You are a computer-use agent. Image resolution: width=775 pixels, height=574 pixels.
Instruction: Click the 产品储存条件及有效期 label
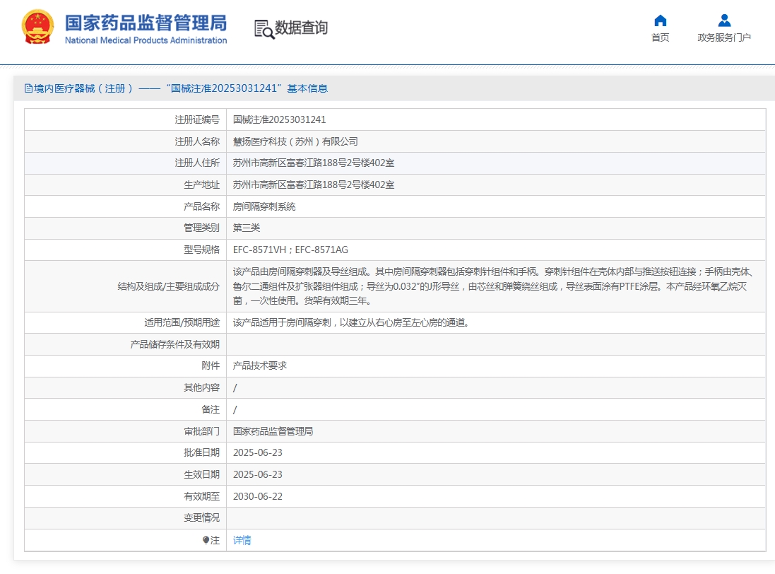tap(174, 344)
